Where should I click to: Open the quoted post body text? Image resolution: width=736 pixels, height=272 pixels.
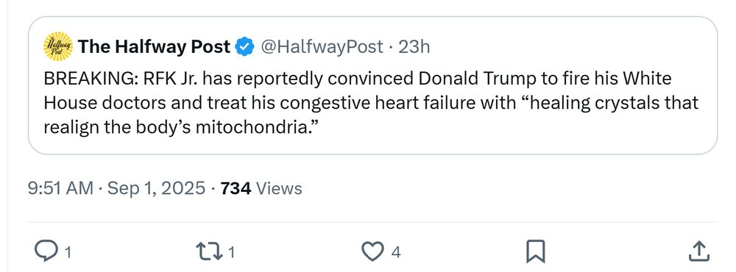(371, 103)
